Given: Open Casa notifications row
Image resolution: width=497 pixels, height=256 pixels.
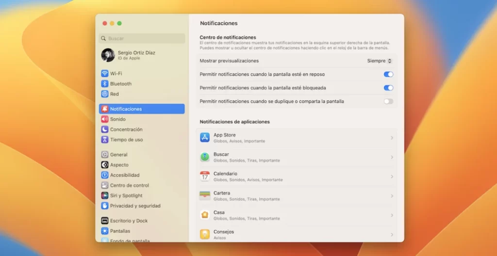Looking at the screenshot, I should coord(297,215).
